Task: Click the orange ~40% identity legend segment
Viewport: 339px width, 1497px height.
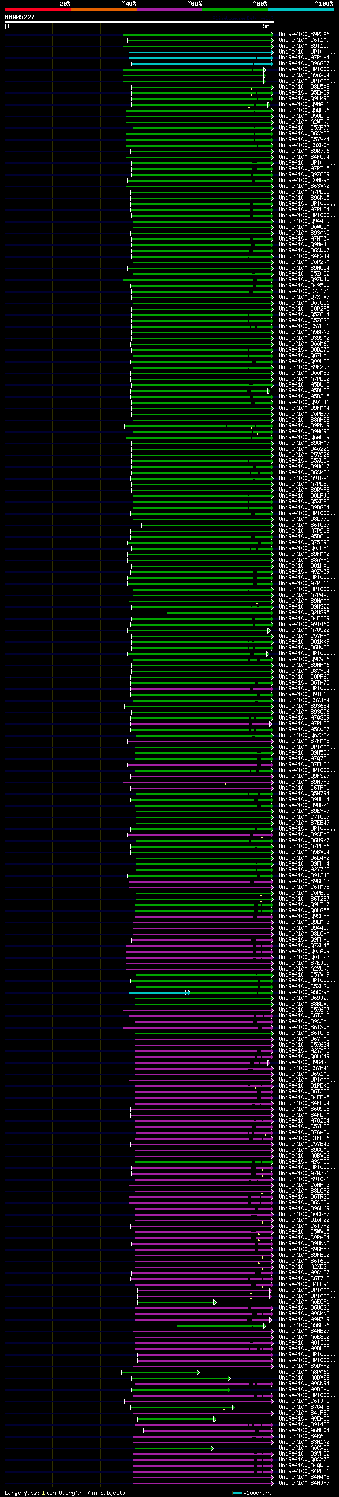Action: (104, 10)
